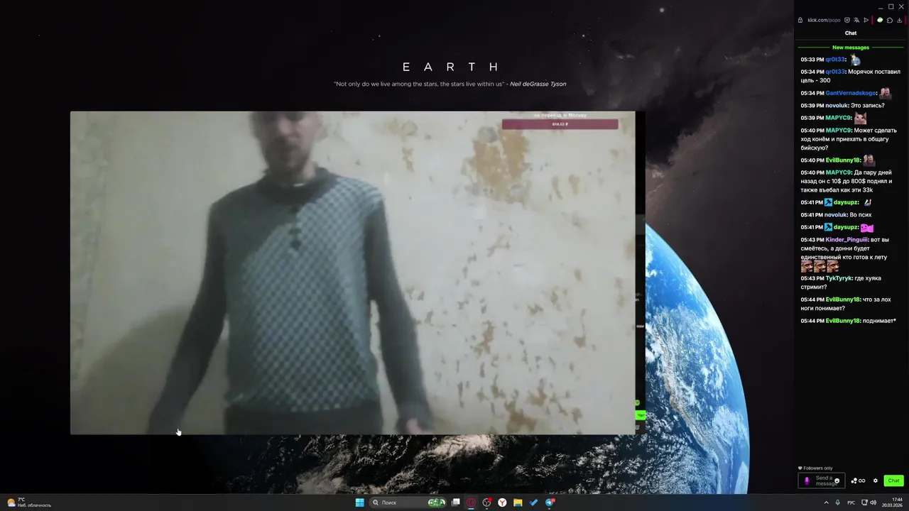Click the three face emotes under Kinder_Pinguiii message
This screenshot has width=909, height=511.
(x=820, y=266)
